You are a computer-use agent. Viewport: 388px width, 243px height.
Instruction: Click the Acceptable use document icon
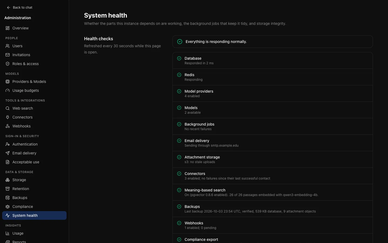8,162
